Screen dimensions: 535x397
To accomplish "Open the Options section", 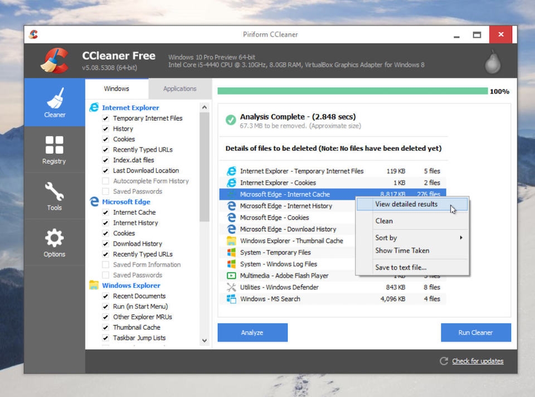I will coord(54,242).
